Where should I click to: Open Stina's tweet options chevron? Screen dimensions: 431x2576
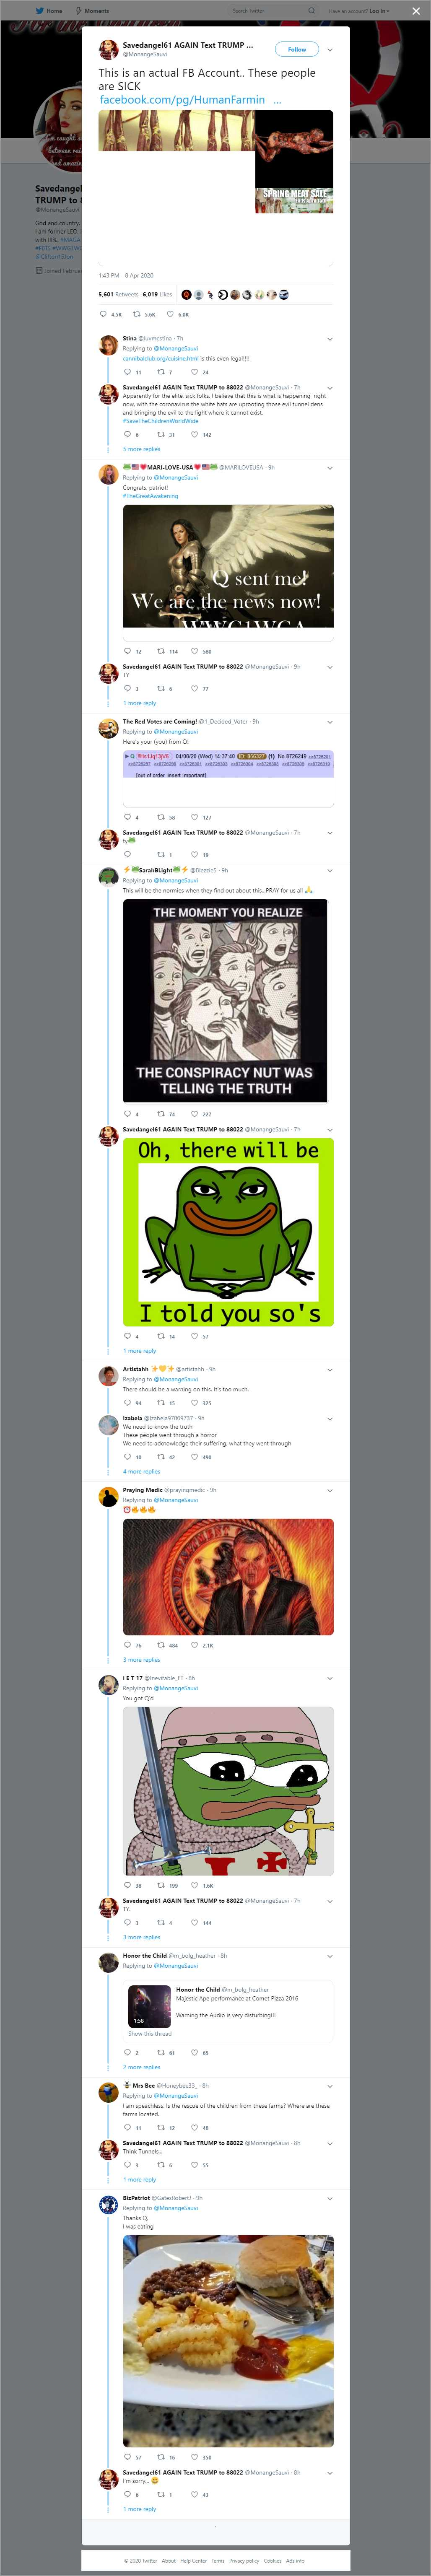click(x=330, y=339)
